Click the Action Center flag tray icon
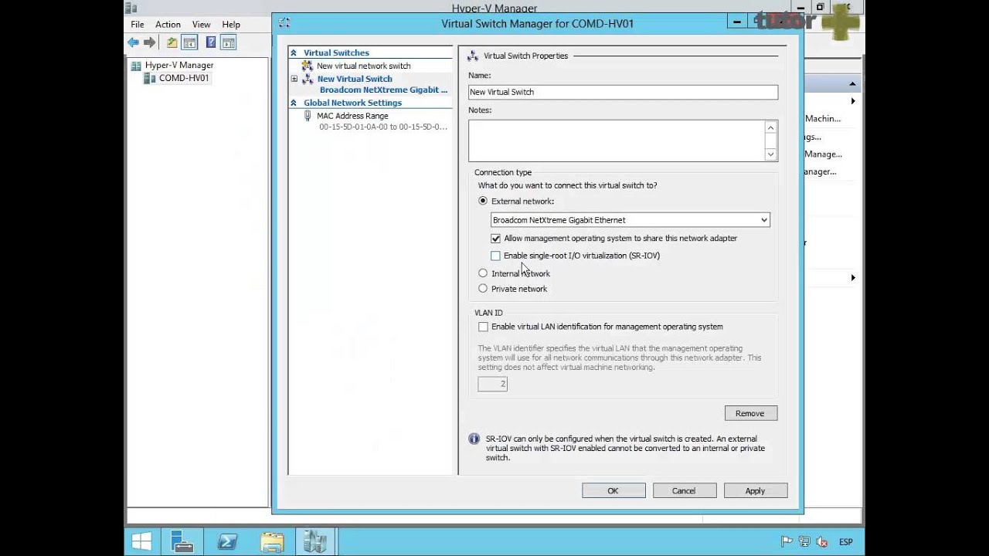This screenshot has height=556, width=989. [x=787, y=542]
